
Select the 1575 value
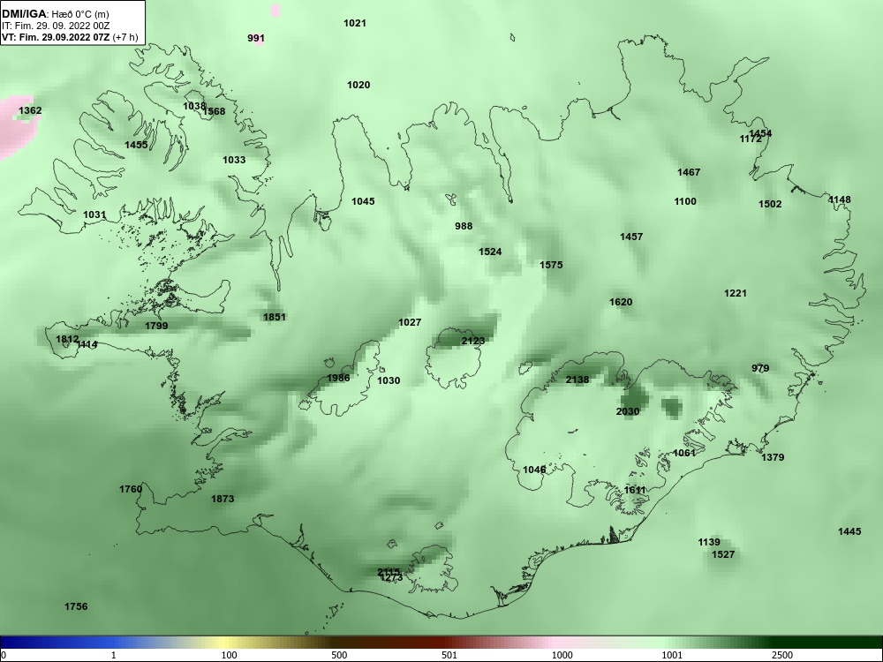tap(551, 265)
